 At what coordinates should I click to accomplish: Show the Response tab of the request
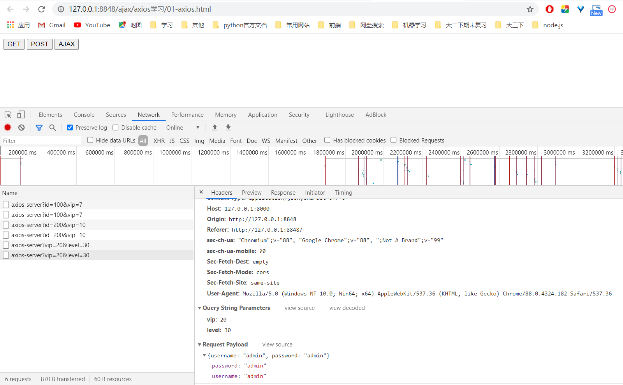point(283,193)
